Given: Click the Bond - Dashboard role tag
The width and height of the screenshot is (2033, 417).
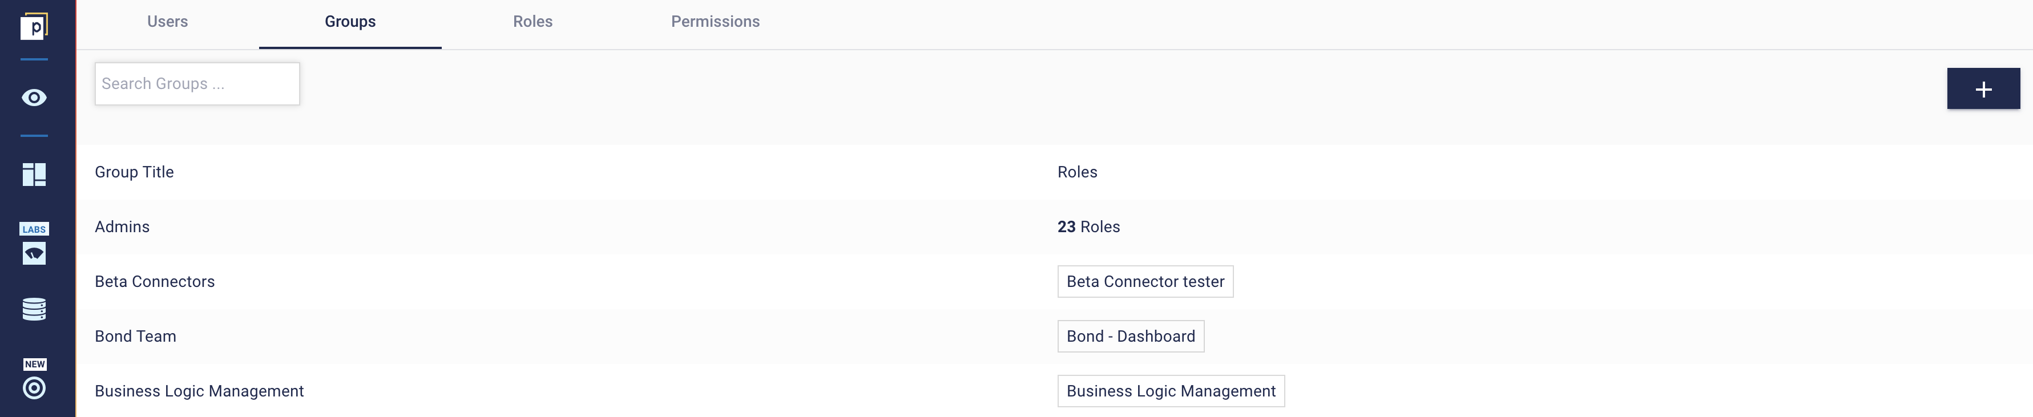Looking at the screenshot, I should coord(1130,337).
